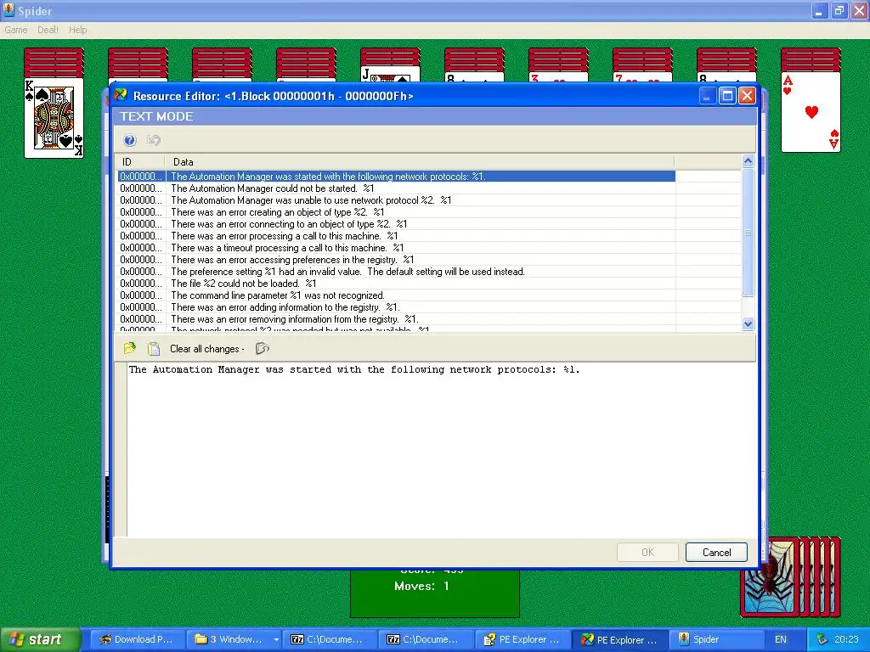The image size is (870, 652).
Task: Click the Moves score box in Spider
Action: coord(434,593)
